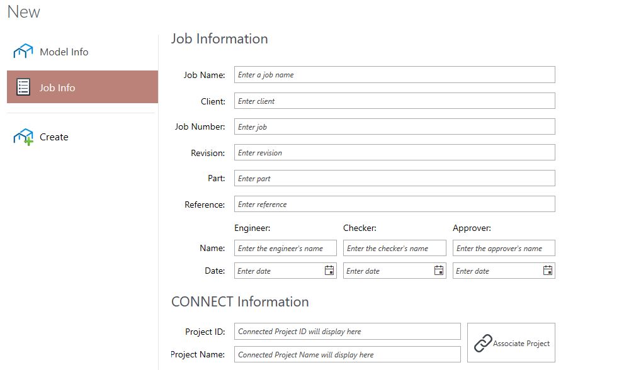Click the Create model plus icon
624x370 pixels.
tap(23, 137)
